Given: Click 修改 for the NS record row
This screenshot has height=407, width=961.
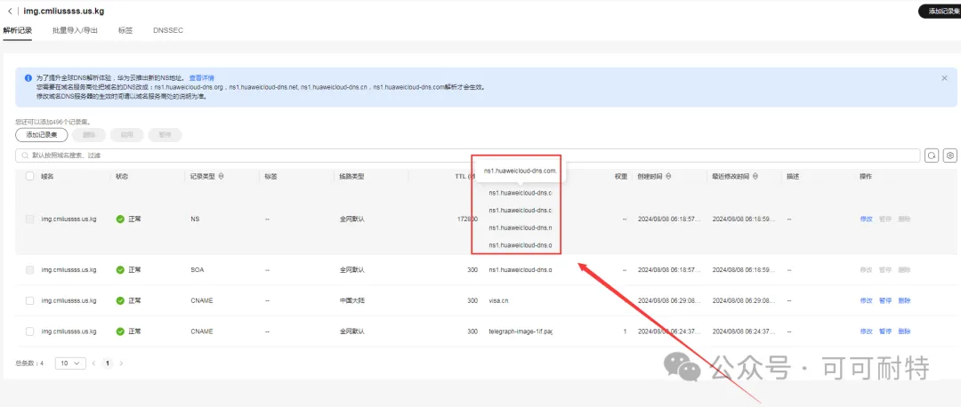Looking at the screenshot, I should pos(866,219).
